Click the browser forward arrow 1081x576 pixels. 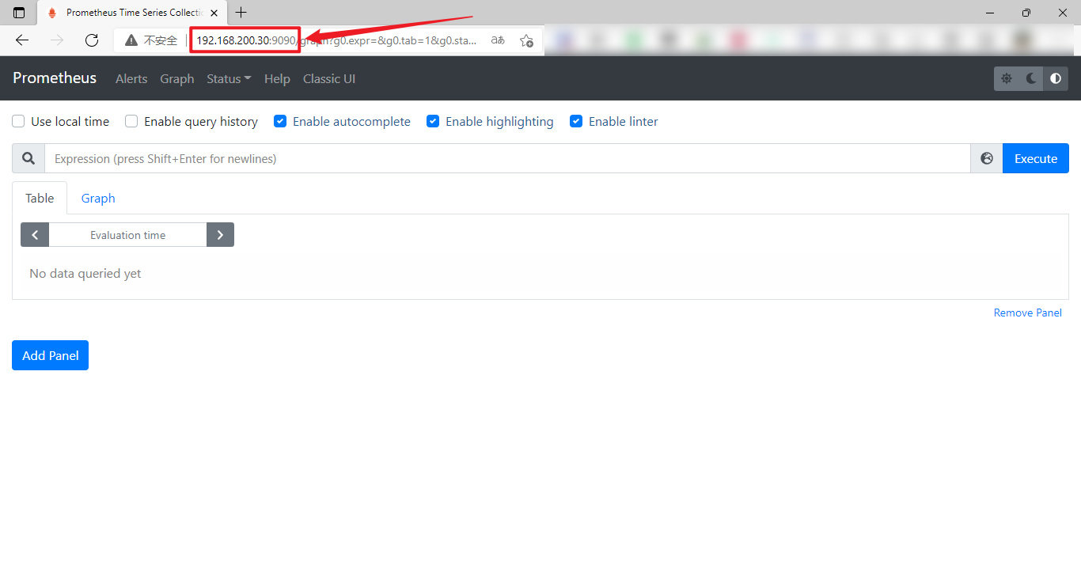(57, 40)
